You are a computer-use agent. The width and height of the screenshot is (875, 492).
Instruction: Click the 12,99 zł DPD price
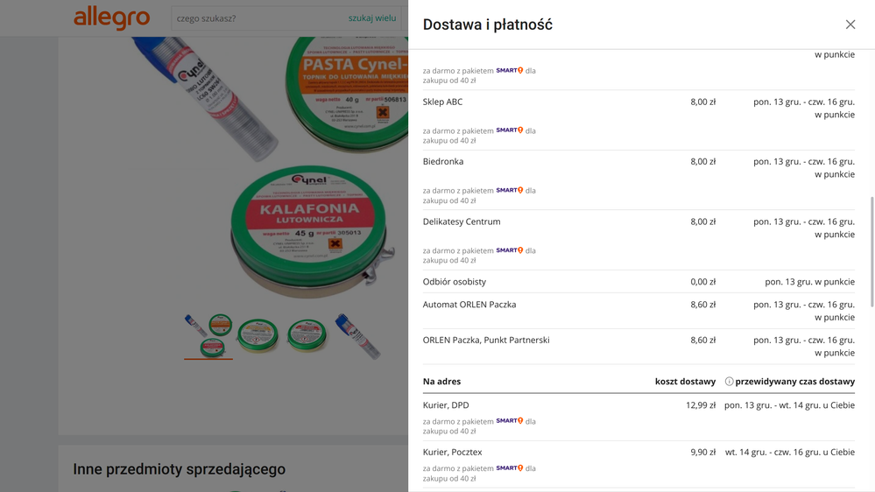[x=701, y=405]
